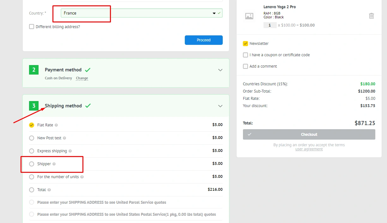This screenshot has width=387, height=223.
Task: Click the Express shipping help icon
Action: point(70,151)
